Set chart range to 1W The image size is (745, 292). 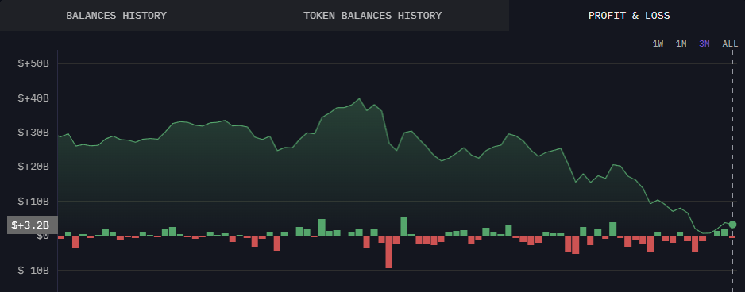pyautogui.click(x=658, y=44)
